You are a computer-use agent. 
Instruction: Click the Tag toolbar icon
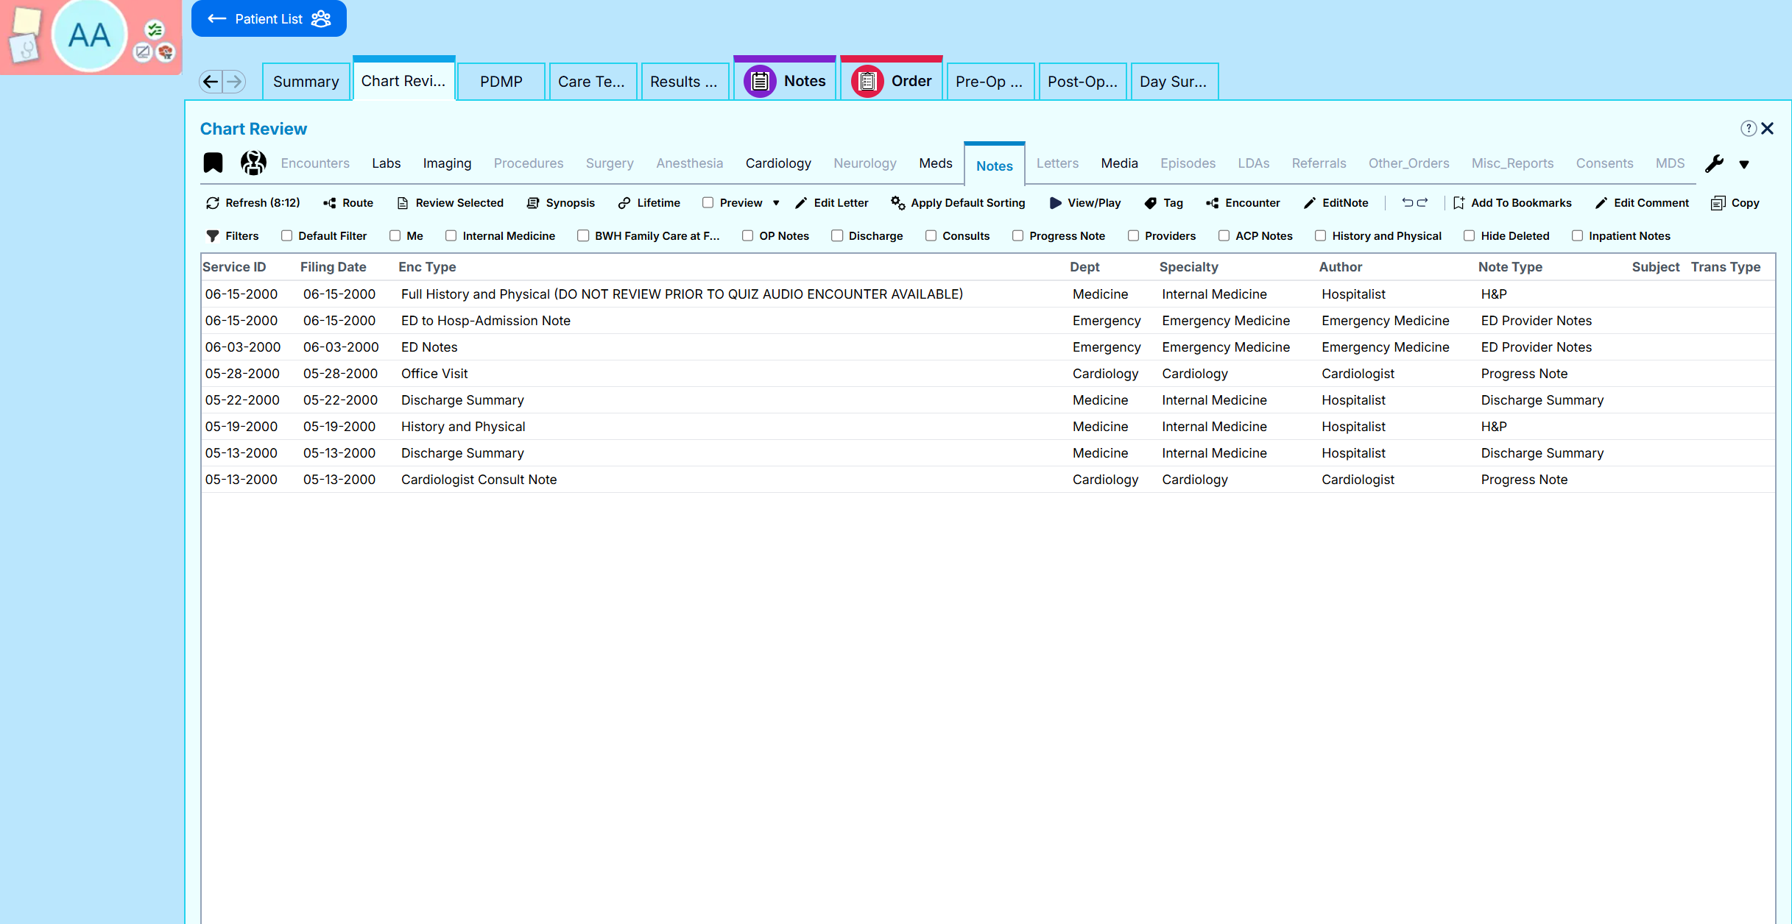pos(1151,203)
